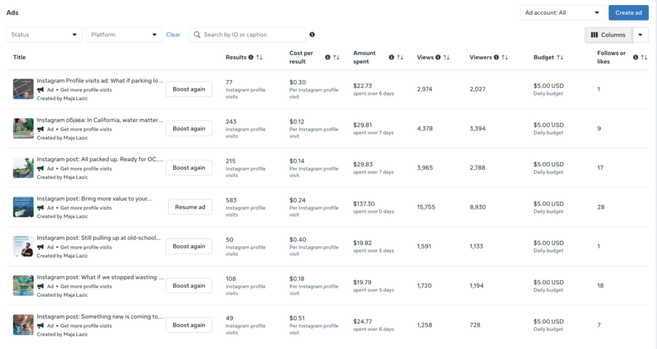Screen dimensions: 657x349
Task: Click Follows or likes info icon
Action: pos(635,58)
